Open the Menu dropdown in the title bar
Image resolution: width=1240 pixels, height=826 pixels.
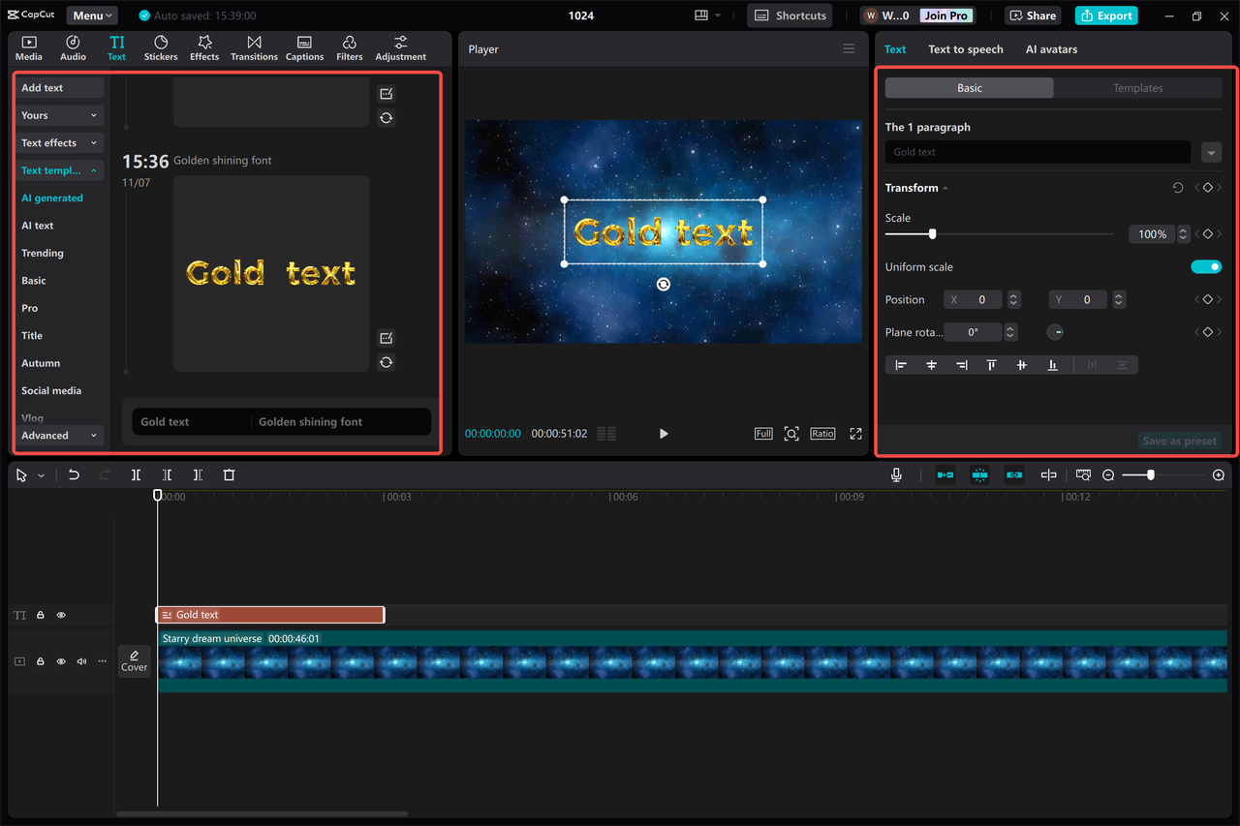click(x=91, y=15)
